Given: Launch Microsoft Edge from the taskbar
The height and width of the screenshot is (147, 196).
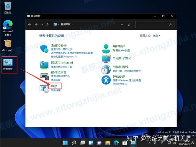Looking at the screenshot, I should 116,143.
